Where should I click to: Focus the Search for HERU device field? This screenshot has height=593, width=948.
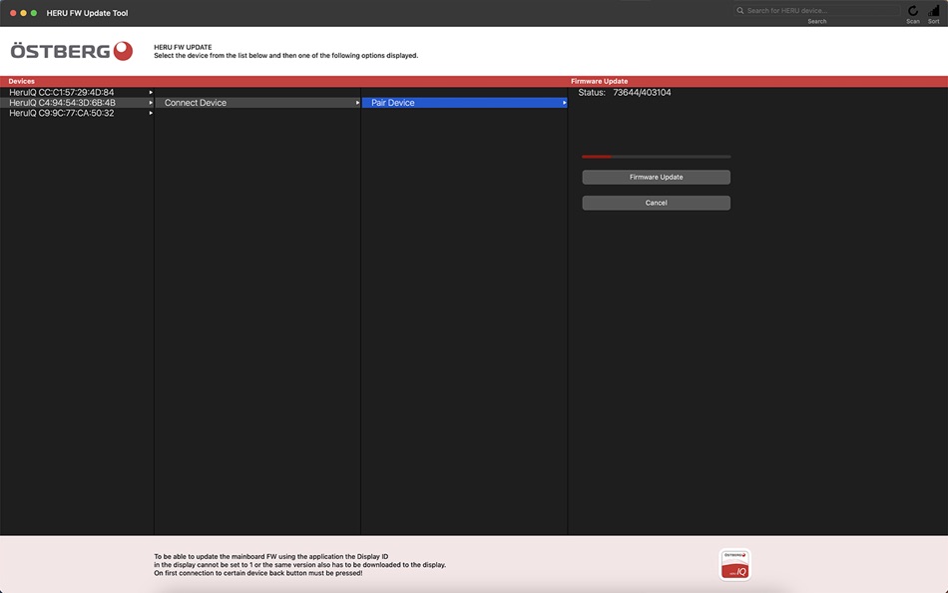coord(817,10)
